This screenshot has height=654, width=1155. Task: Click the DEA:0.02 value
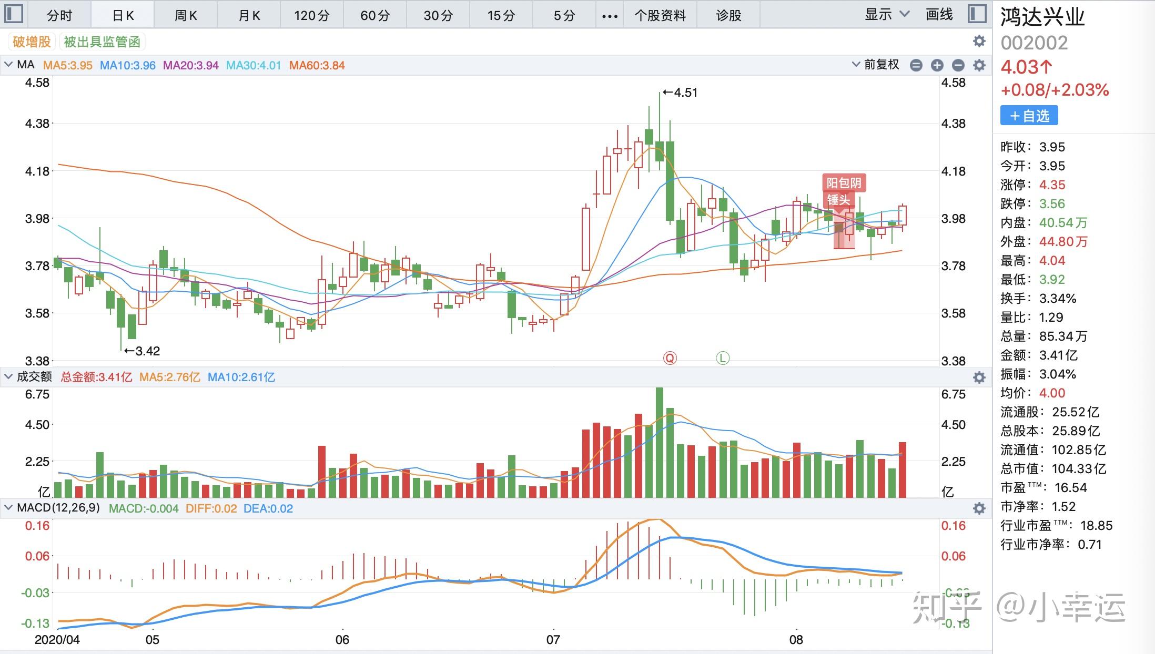(268, 508)
